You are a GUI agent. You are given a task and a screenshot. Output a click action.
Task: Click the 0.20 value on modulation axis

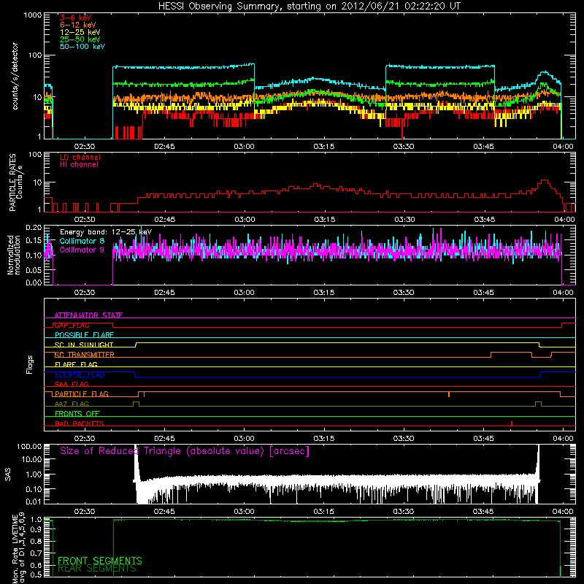[34, 227]
